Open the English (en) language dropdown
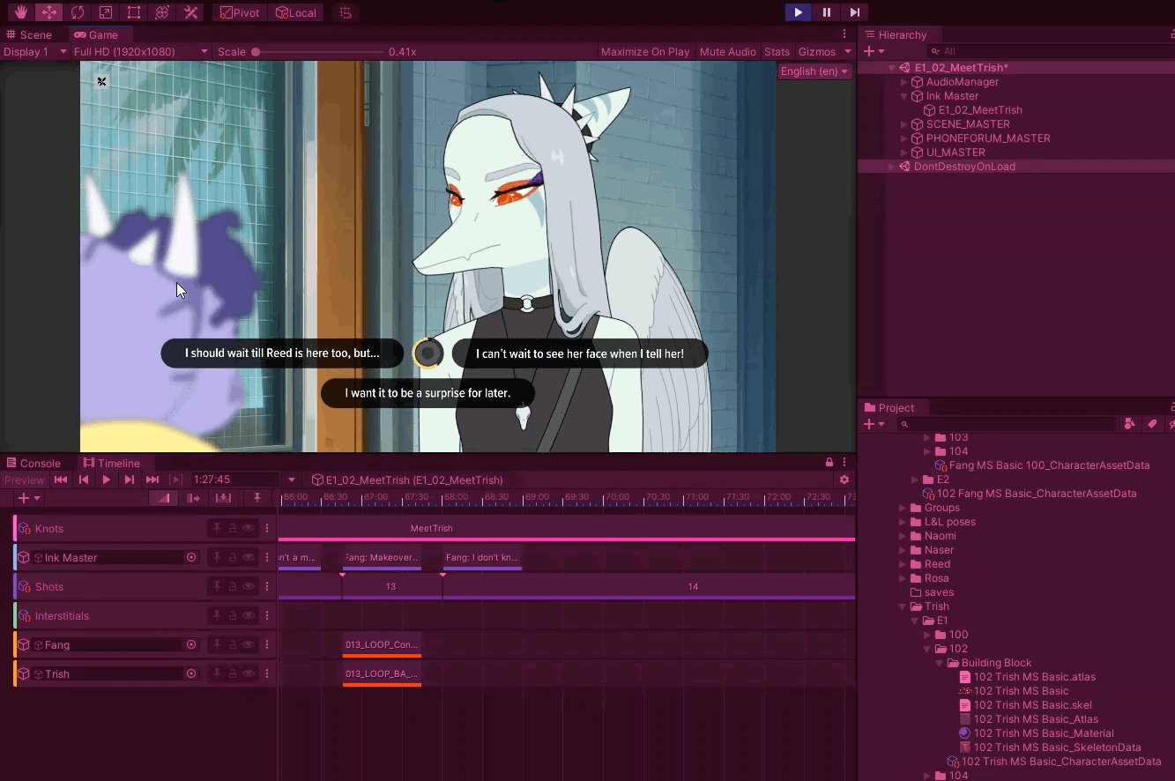 click(812, 71)
